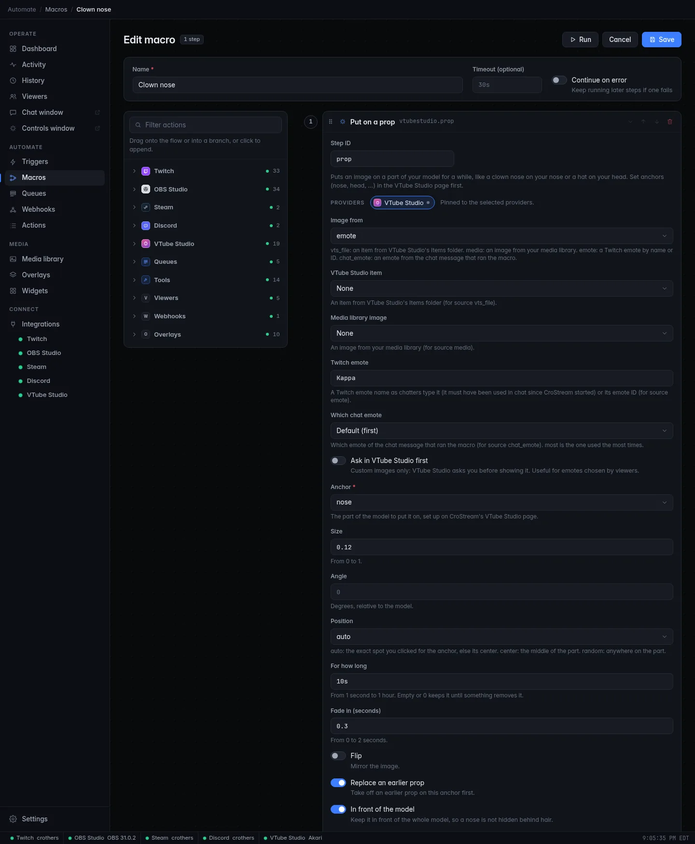Click the Queues action group icon

tap(146, 262)
